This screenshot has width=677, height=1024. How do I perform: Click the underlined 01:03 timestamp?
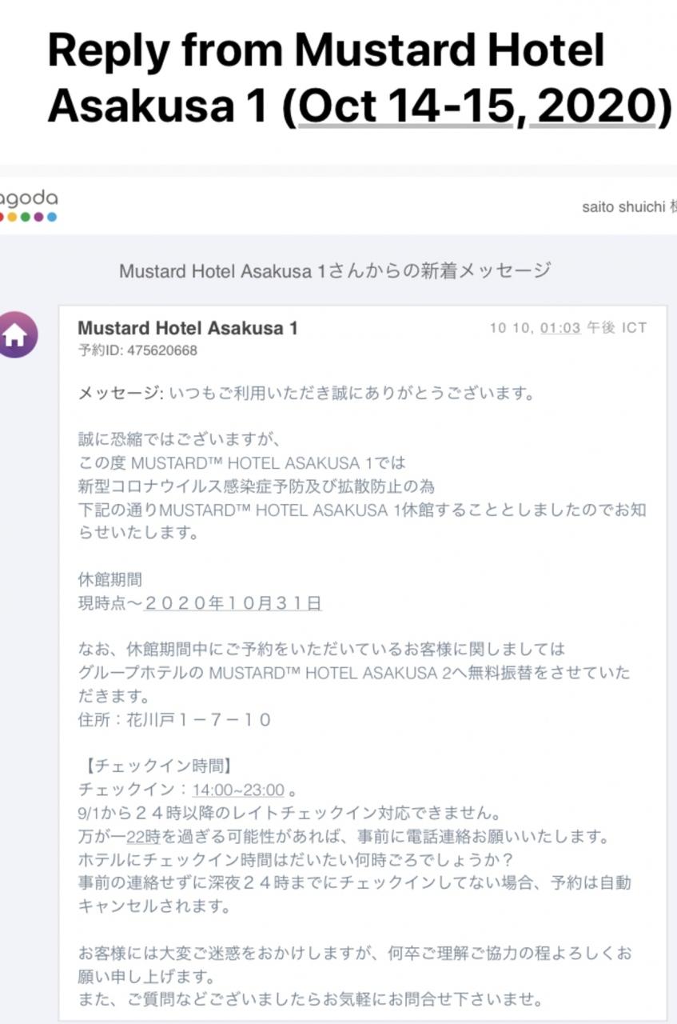pos(560,328)
